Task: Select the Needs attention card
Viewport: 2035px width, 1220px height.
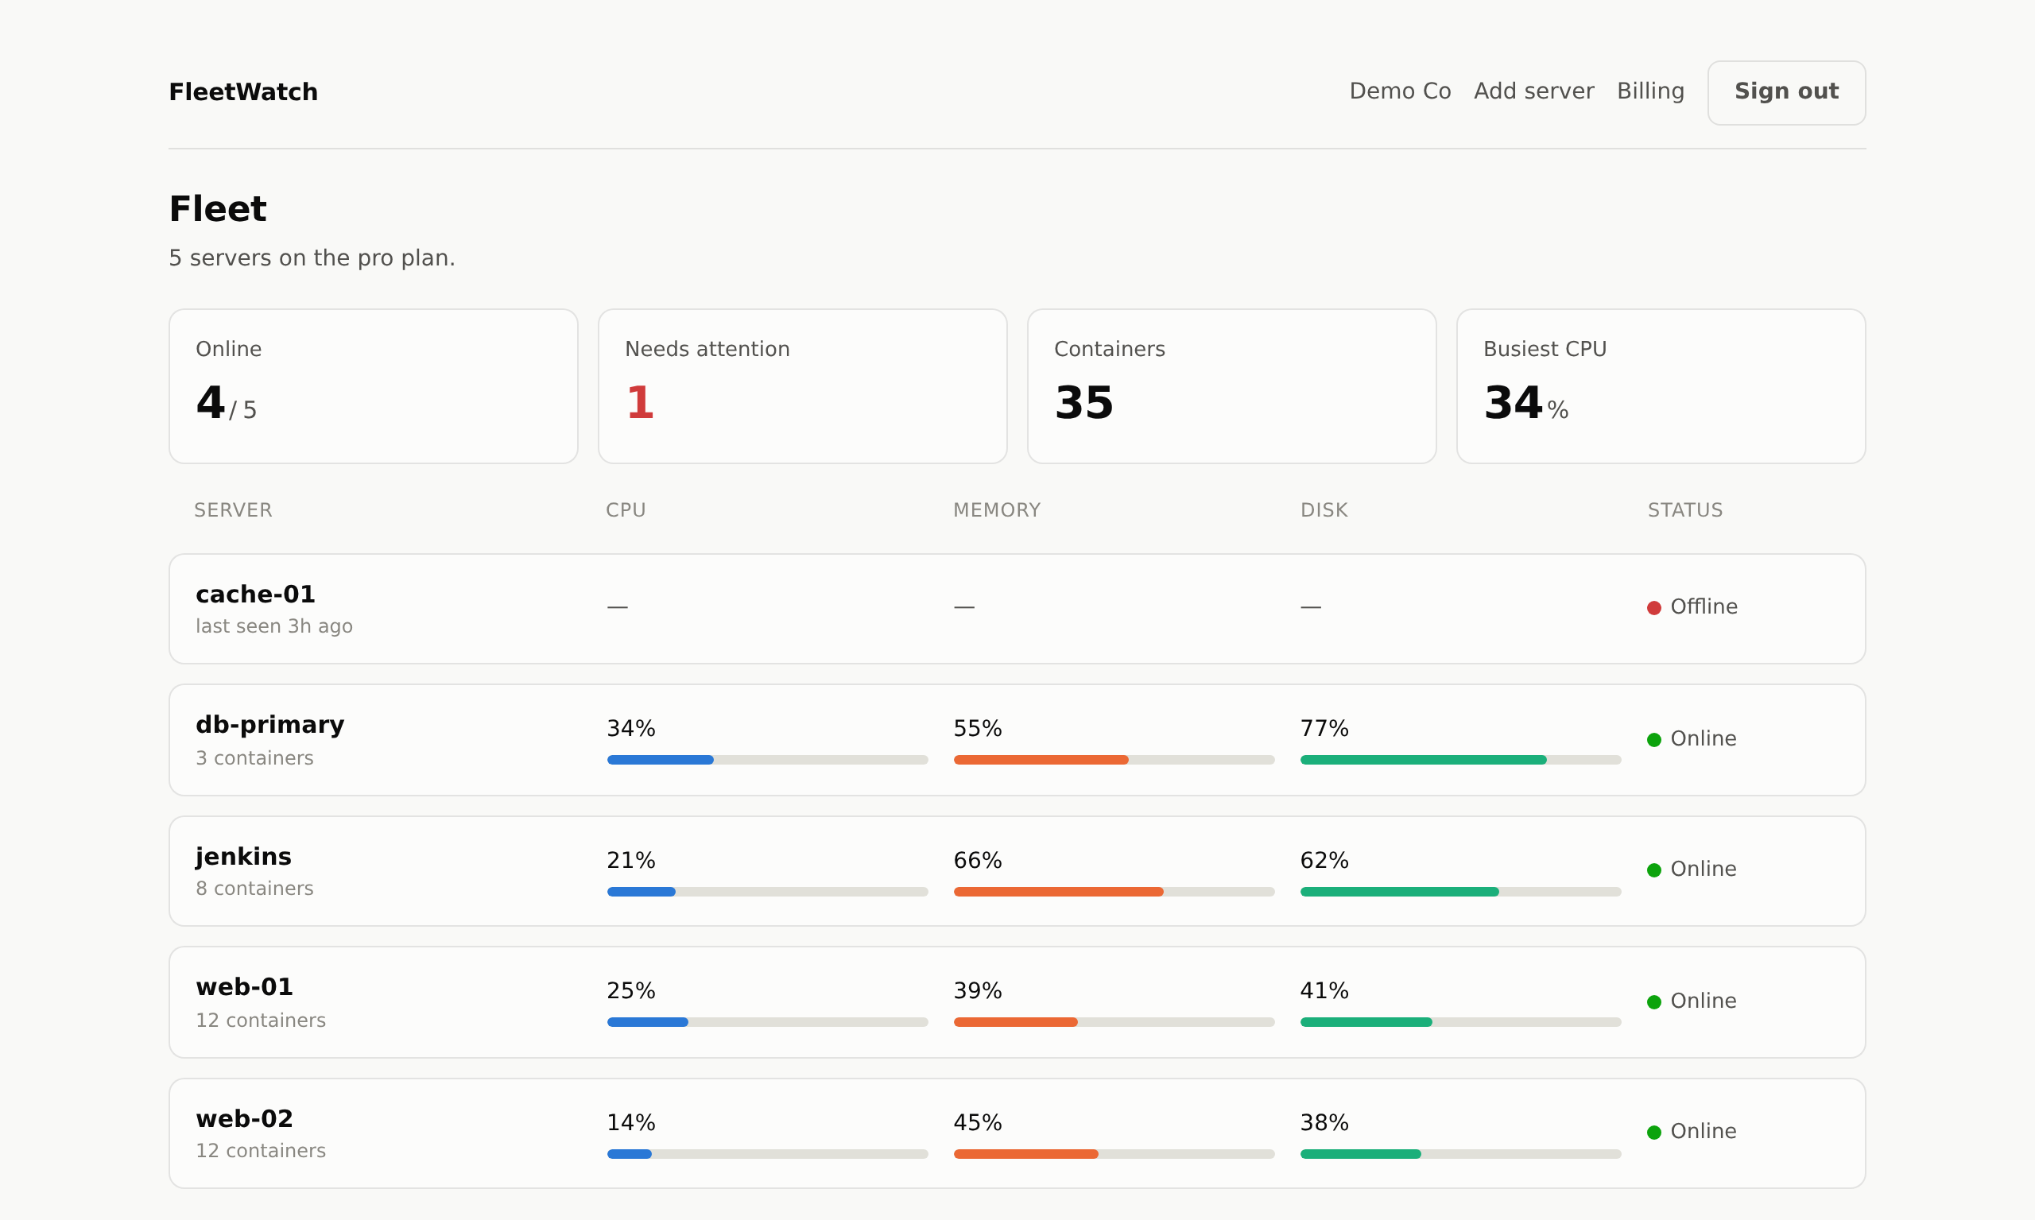Action: (803, 386)
